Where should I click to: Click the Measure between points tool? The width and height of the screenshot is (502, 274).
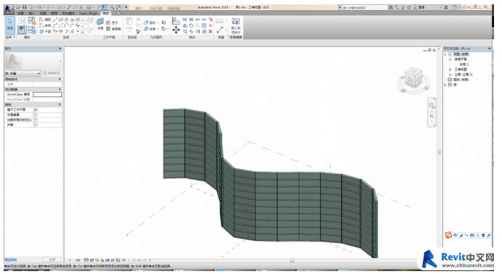point(219,30)
